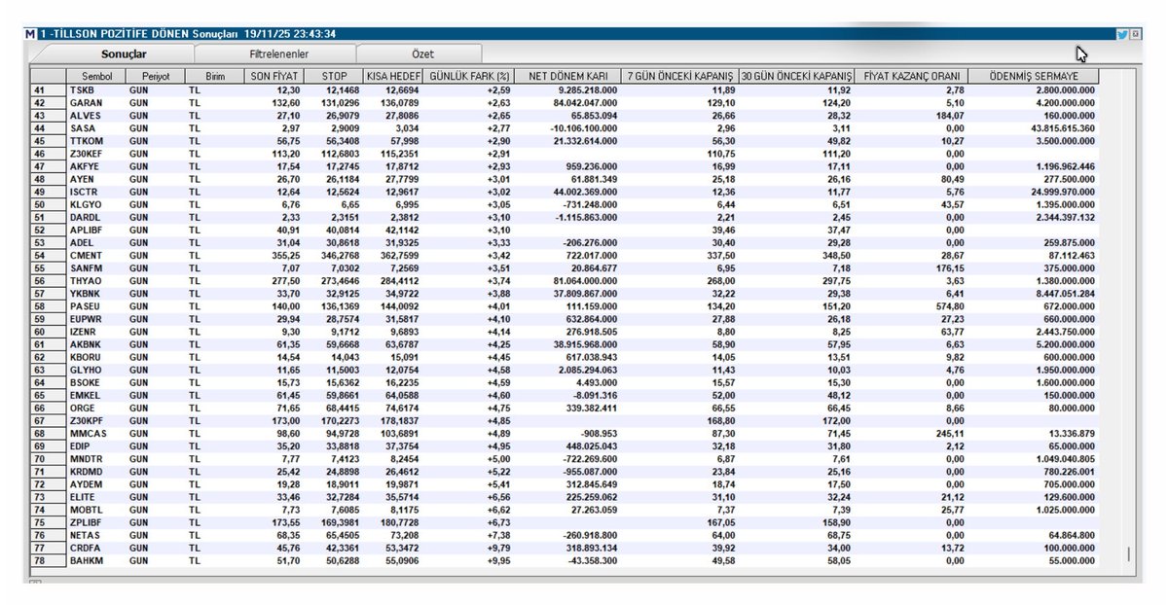Select the APLIBF symbol cell
Viewport: 1168px width, 605px height.
pyautogui.click(x=95, y=231)
